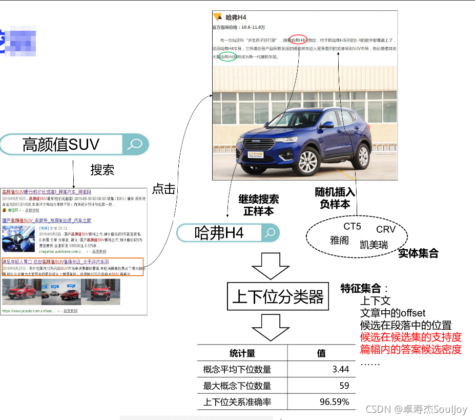Expand the arrow beside chejiahao.autohome.com URL

(x=87, y=252)
